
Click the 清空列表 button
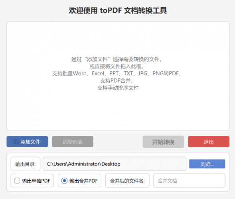click(73, 142)
